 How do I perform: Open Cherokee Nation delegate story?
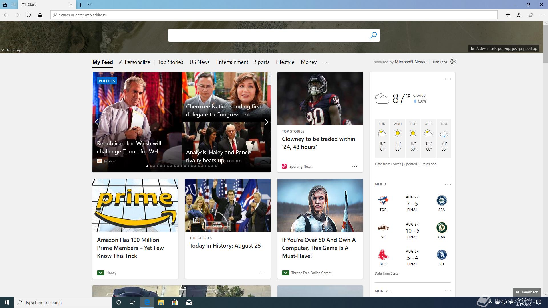[x=223, y=110]
